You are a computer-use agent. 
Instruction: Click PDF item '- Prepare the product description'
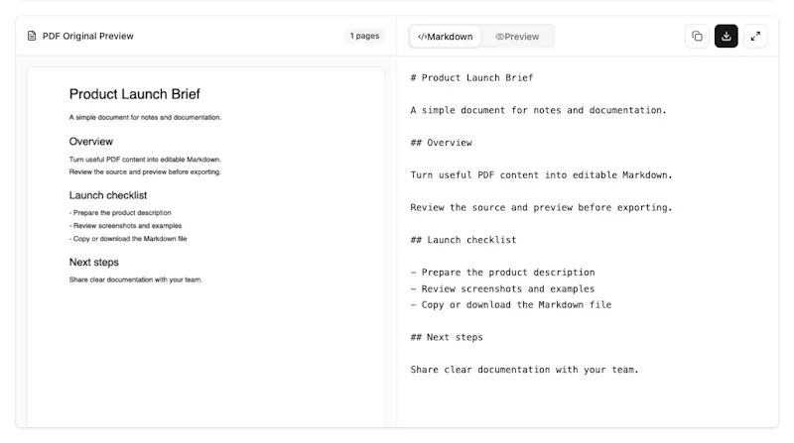click(120, 213)
